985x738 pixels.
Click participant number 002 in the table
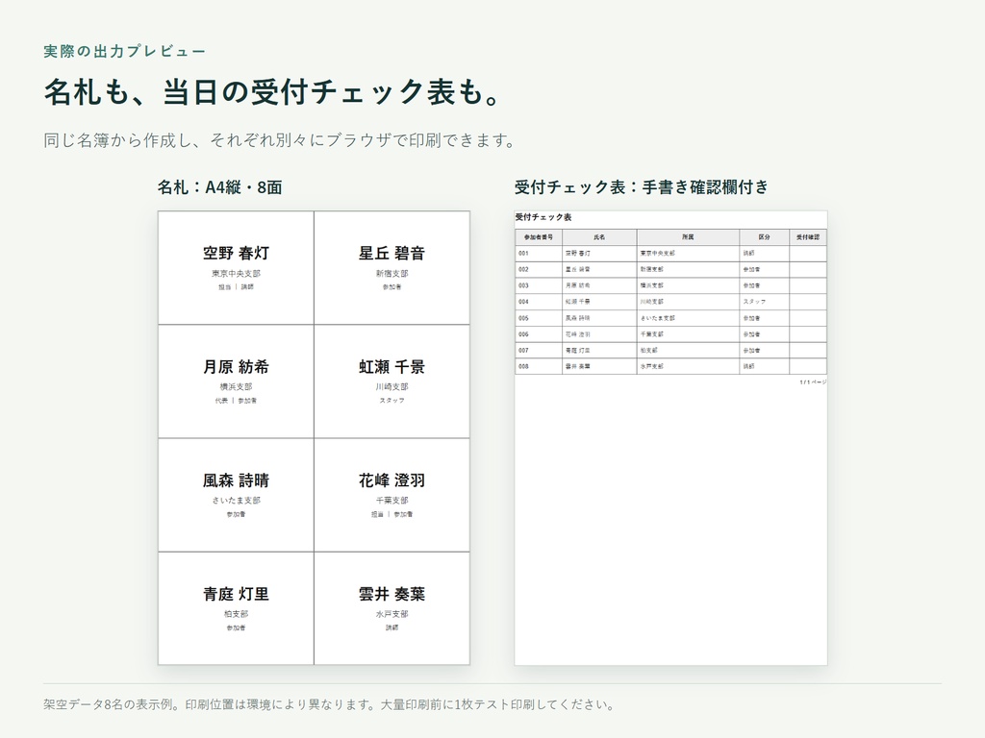(523, 270)
